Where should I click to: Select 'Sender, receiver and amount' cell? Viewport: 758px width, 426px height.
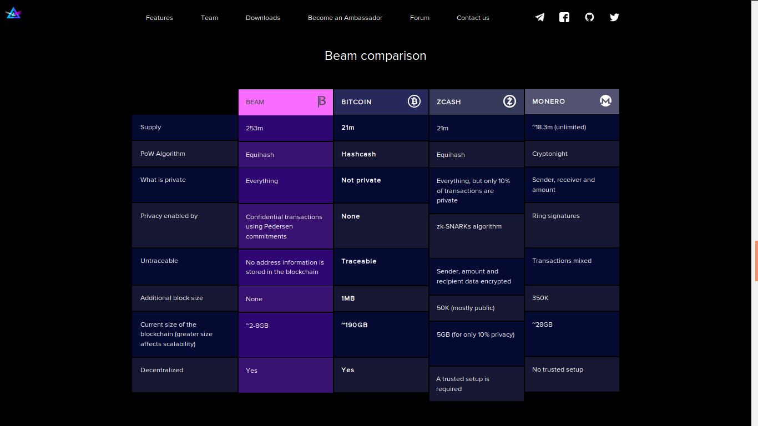pos(572,185)
